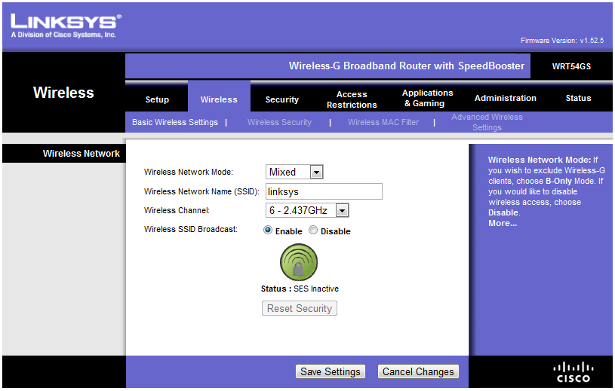Open the Security tab
The width and height of the screenshot is (615, 391).
click(x=281, y=99)
